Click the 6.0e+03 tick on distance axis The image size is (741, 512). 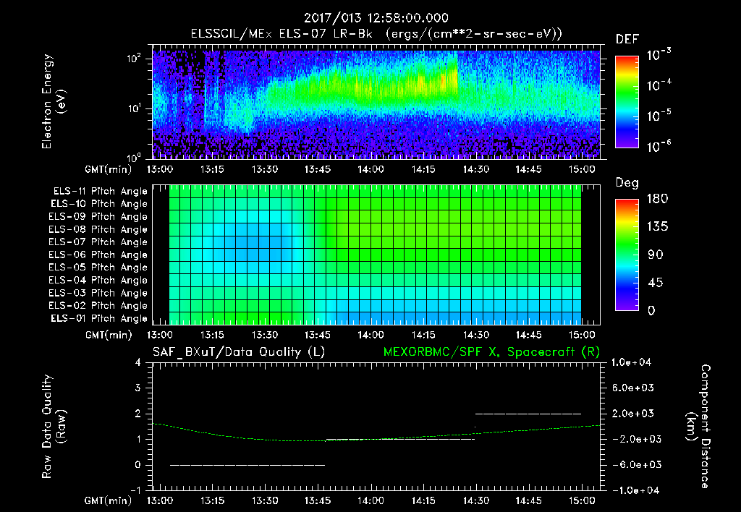[x=633, y=388]
